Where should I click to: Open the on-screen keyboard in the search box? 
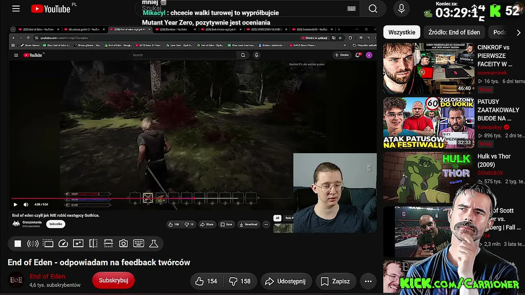pos(352,9)
